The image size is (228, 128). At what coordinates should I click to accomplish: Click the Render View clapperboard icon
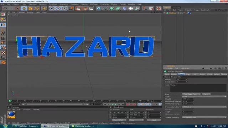coord(78,9)
